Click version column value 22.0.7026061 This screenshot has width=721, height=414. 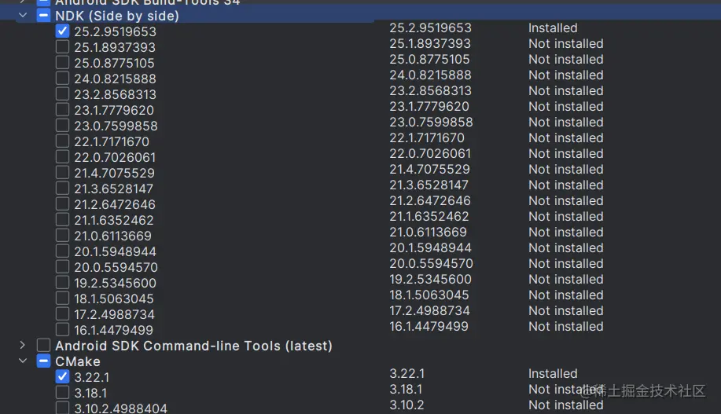(x=430, y=153)
